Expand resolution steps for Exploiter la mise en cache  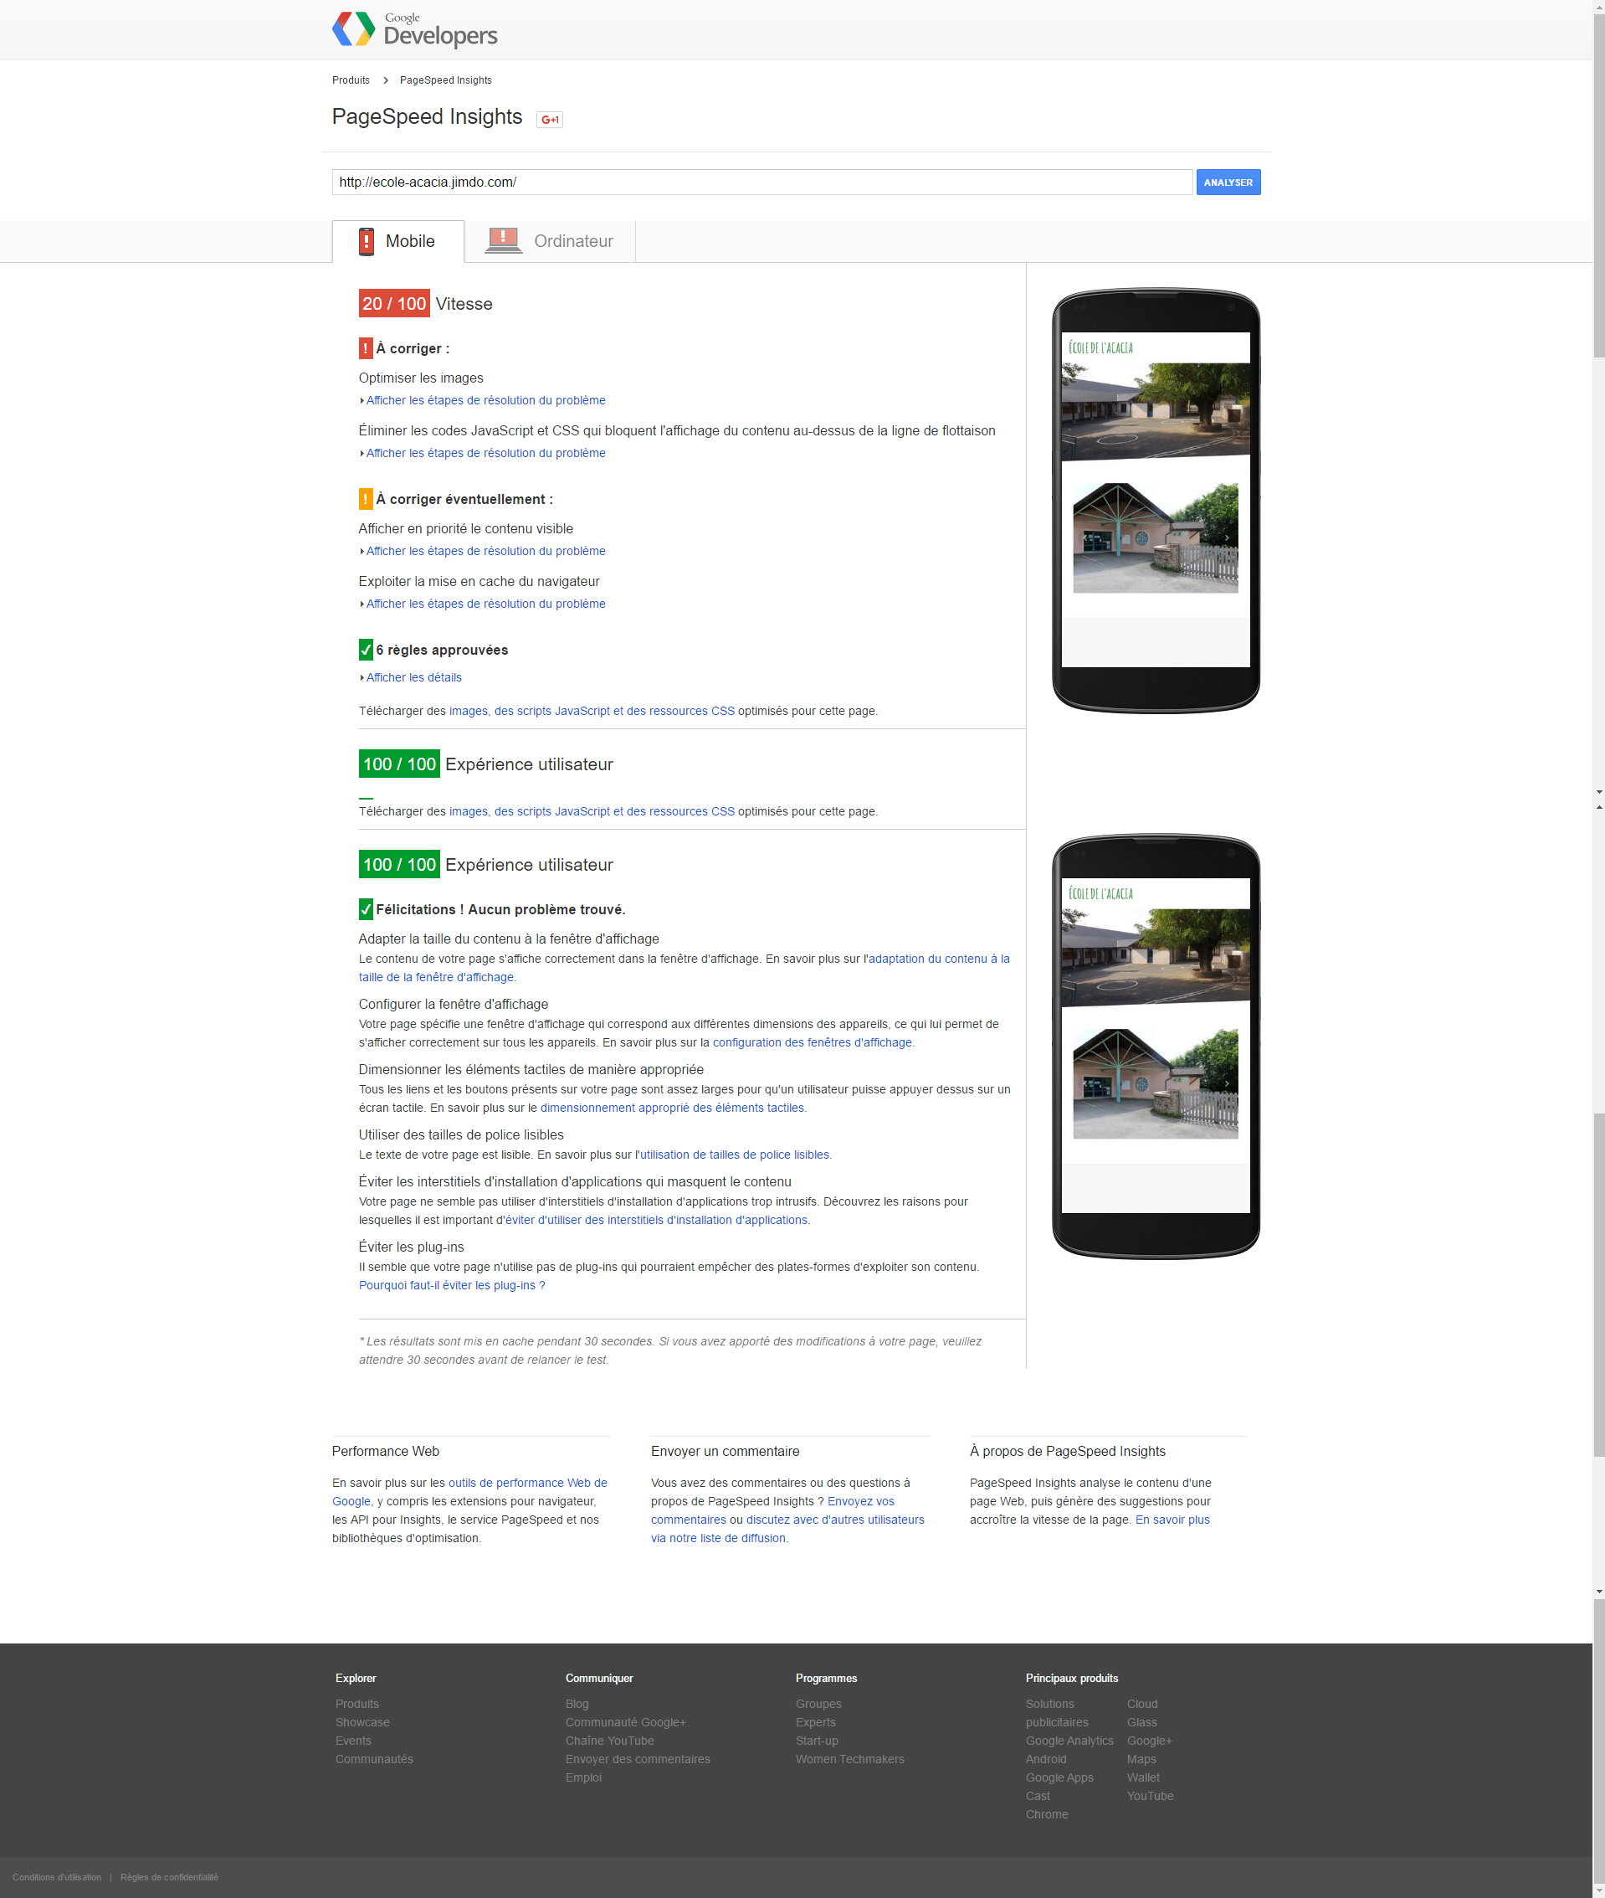pyautogui.click(x=486, y=604)
